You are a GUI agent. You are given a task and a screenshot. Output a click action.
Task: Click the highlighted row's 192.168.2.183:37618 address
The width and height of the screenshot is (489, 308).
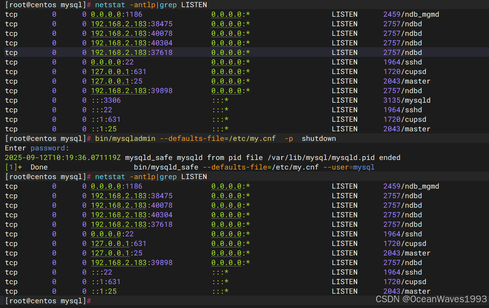coord(131,53)
